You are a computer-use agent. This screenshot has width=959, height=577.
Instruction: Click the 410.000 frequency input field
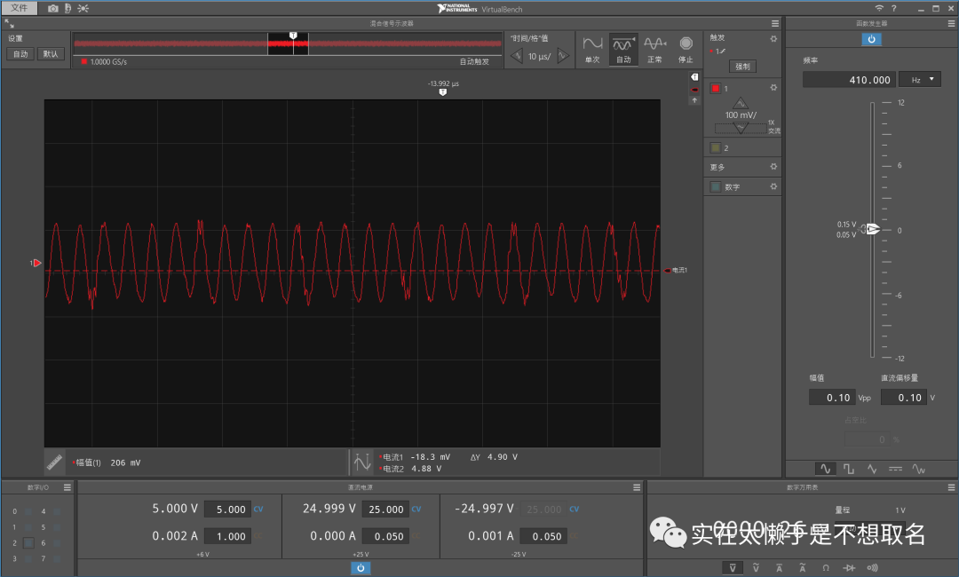click(x=848, y=80)
